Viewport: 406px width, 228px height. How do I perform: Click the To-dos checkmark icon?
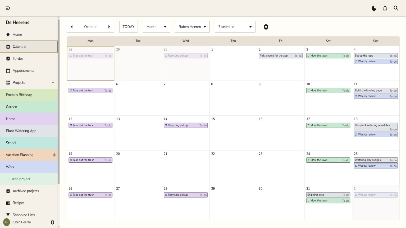[8, 59]
